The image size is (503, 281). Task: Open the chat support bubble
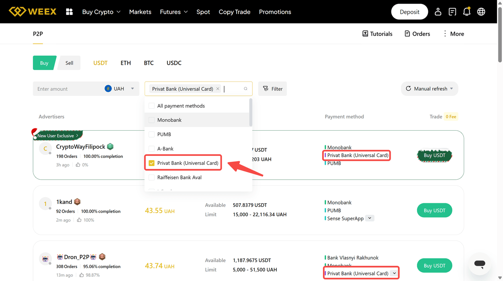(x=479, y=264)
